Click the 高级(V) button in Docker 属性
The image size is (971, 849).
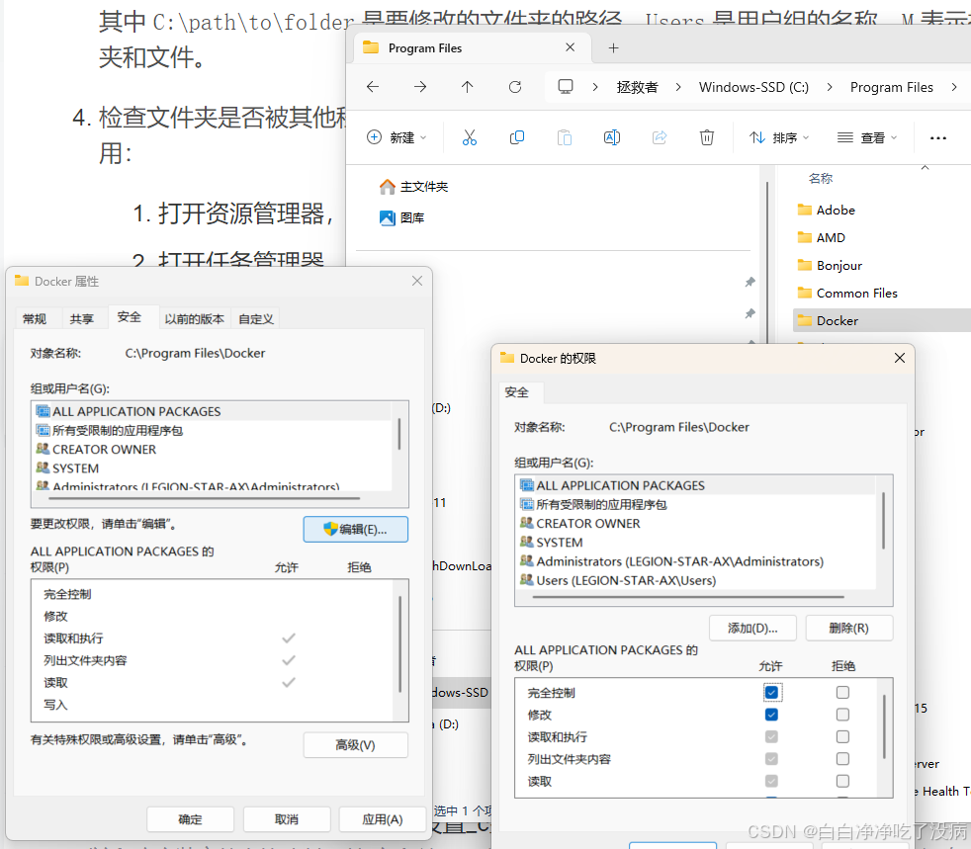(x=355, y=745)
